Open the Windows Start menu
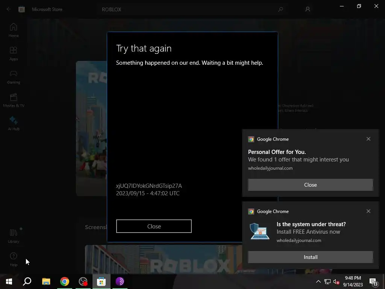Image resolution: width=385 pixels, height=289 pixels. click(x=9, y=281)
